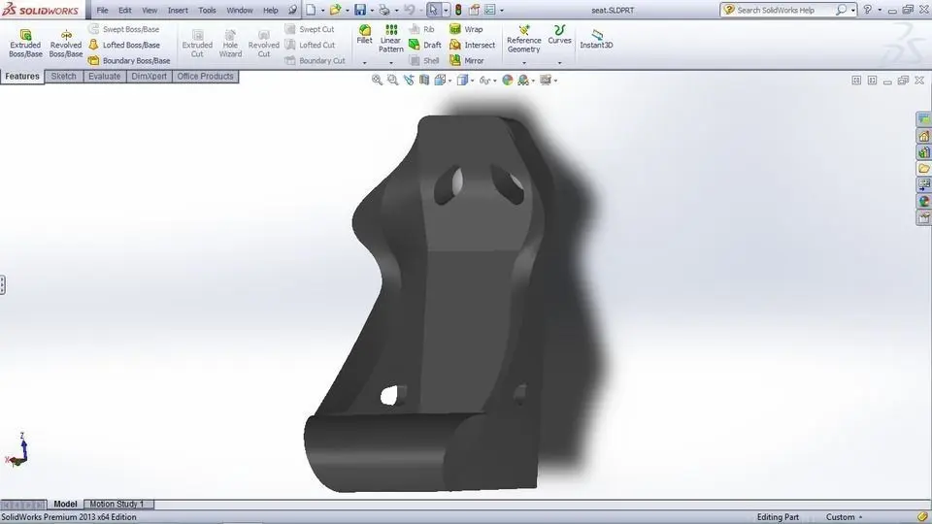Open the File Explorer task pane folder tab
Image resolution: width=932 pixels, height=524 pixels.
[923, 169]
